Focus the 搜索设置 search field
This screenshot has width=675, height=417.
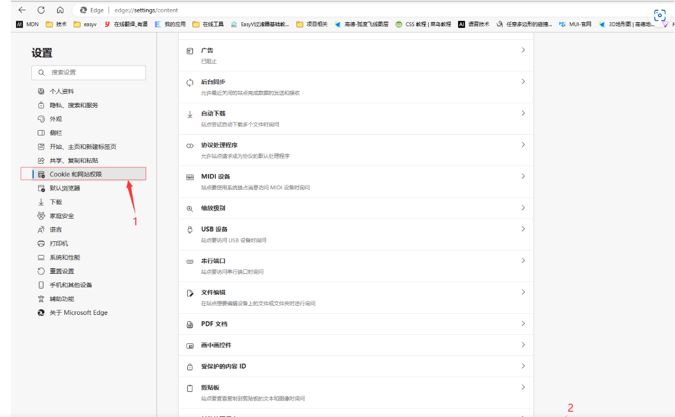click(89, 72)
